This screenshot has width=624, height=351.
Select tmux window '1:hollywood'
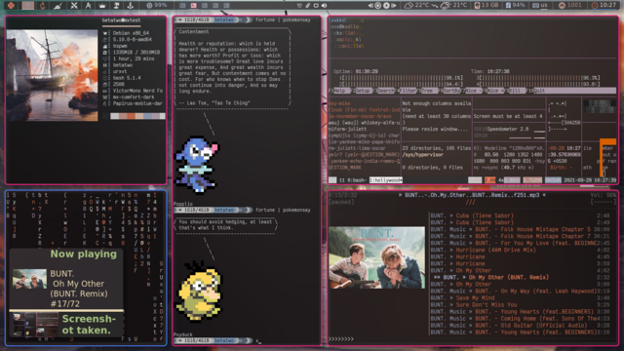(386, 180)
